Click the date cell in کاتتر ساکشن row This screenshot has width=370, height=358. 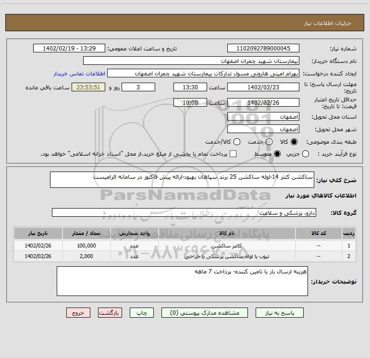click(38, 246)
